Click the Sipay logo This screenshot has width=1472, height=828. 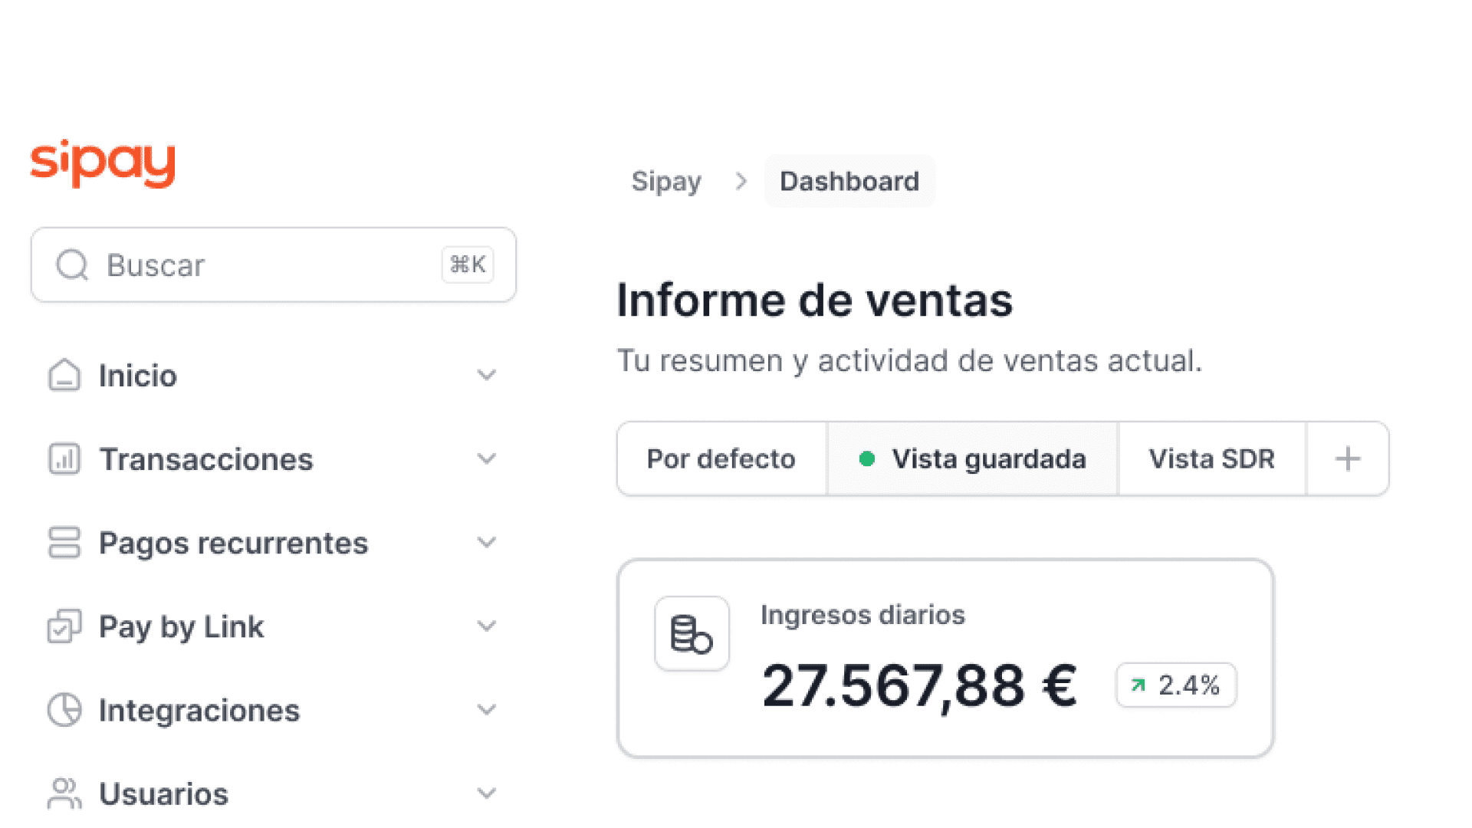click(103, 163)
